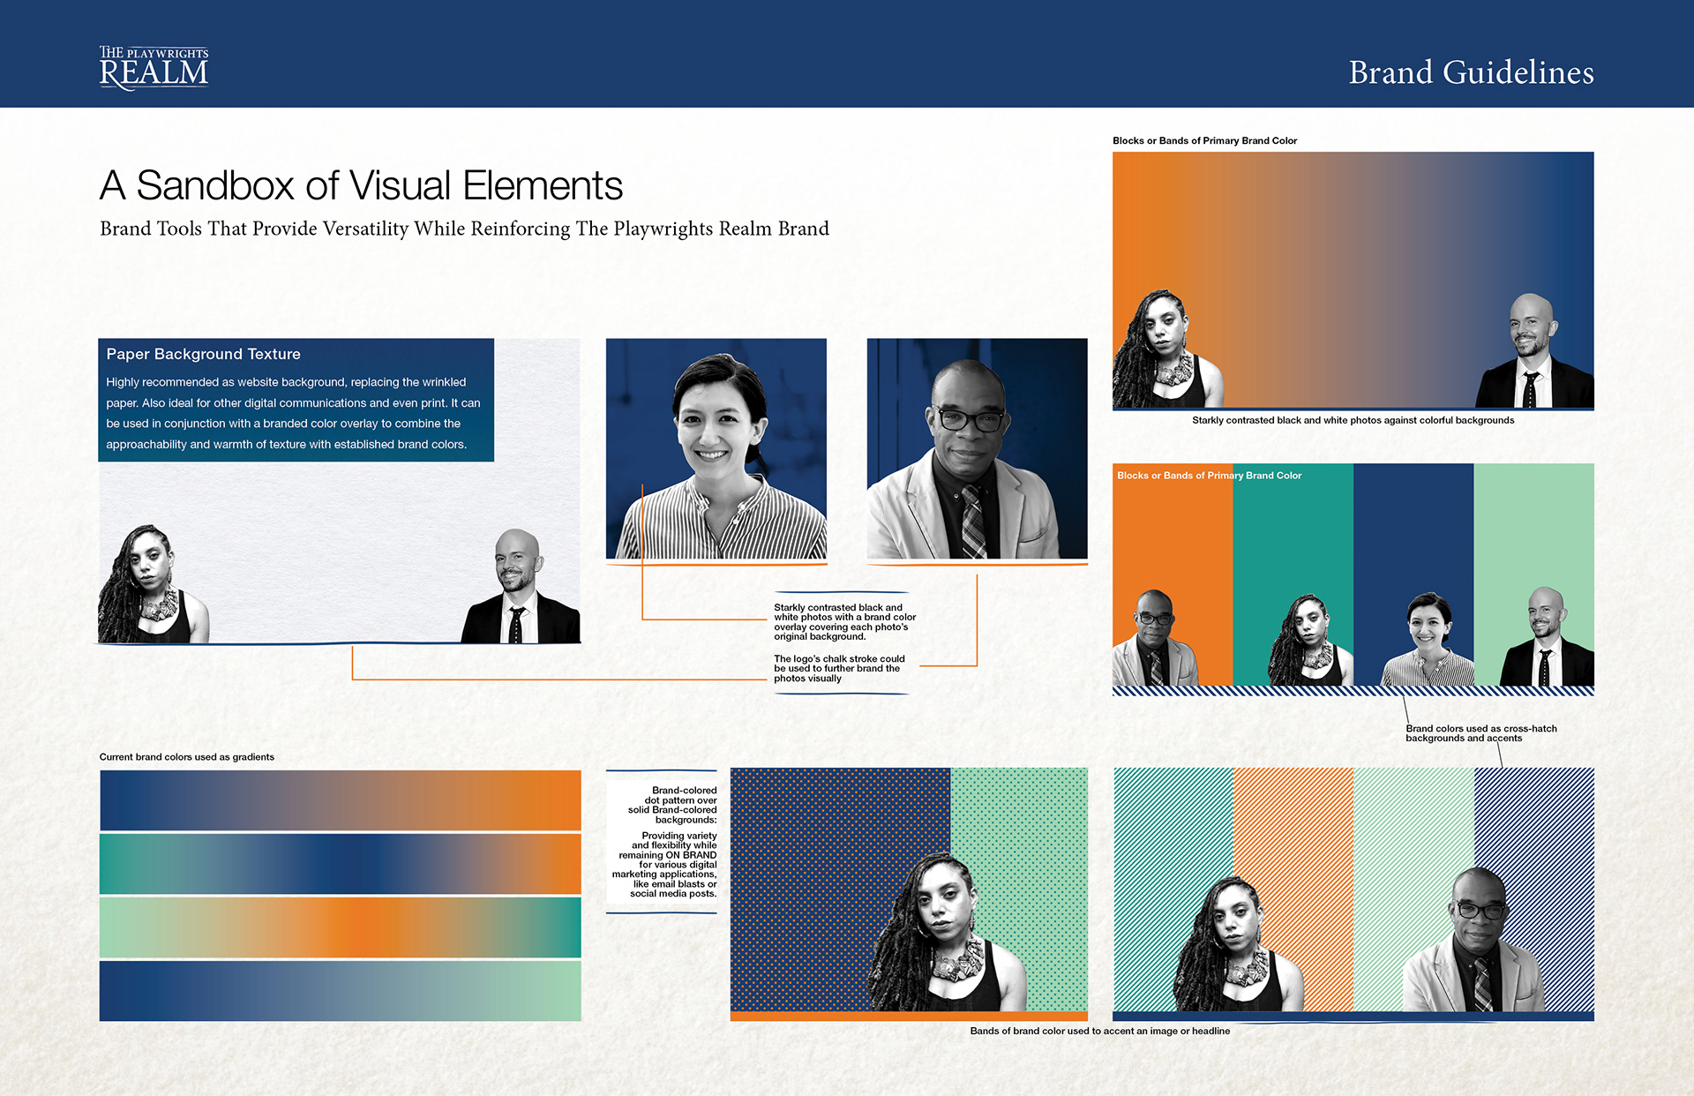
Task: Click The Playwrights Realm logo
Action: (154, 68)
